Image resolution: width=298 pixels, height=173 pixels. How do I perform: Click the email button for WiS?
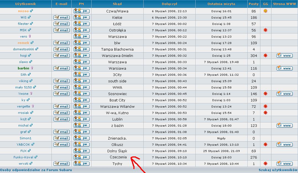point(61,17)
